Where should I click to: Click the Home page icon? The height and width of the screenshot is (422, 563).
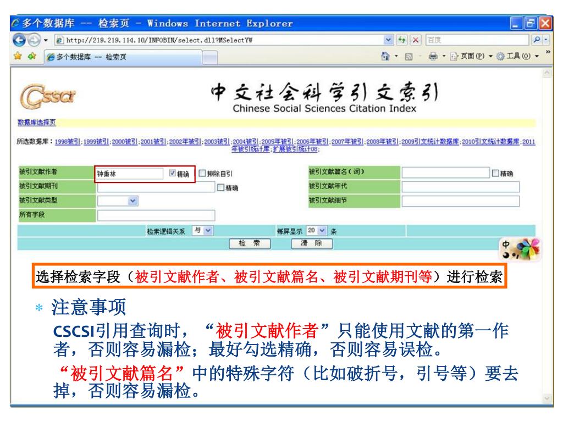click(x=385, y=56)
